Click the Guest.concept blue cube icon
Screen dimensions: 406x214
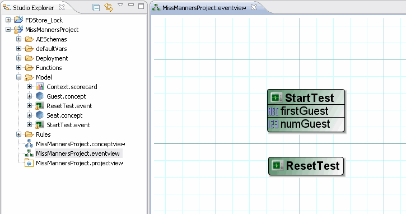point(40,96)
